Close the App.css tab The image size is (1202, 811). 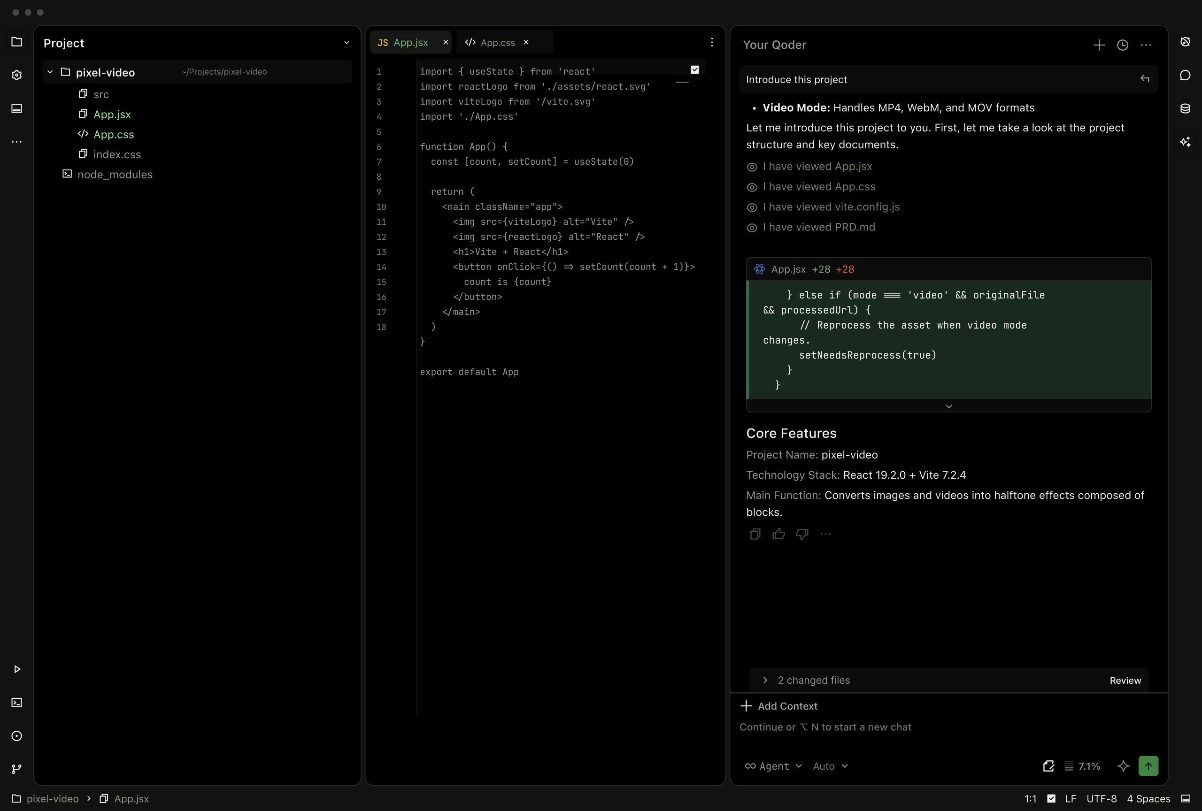coord(526,42)
